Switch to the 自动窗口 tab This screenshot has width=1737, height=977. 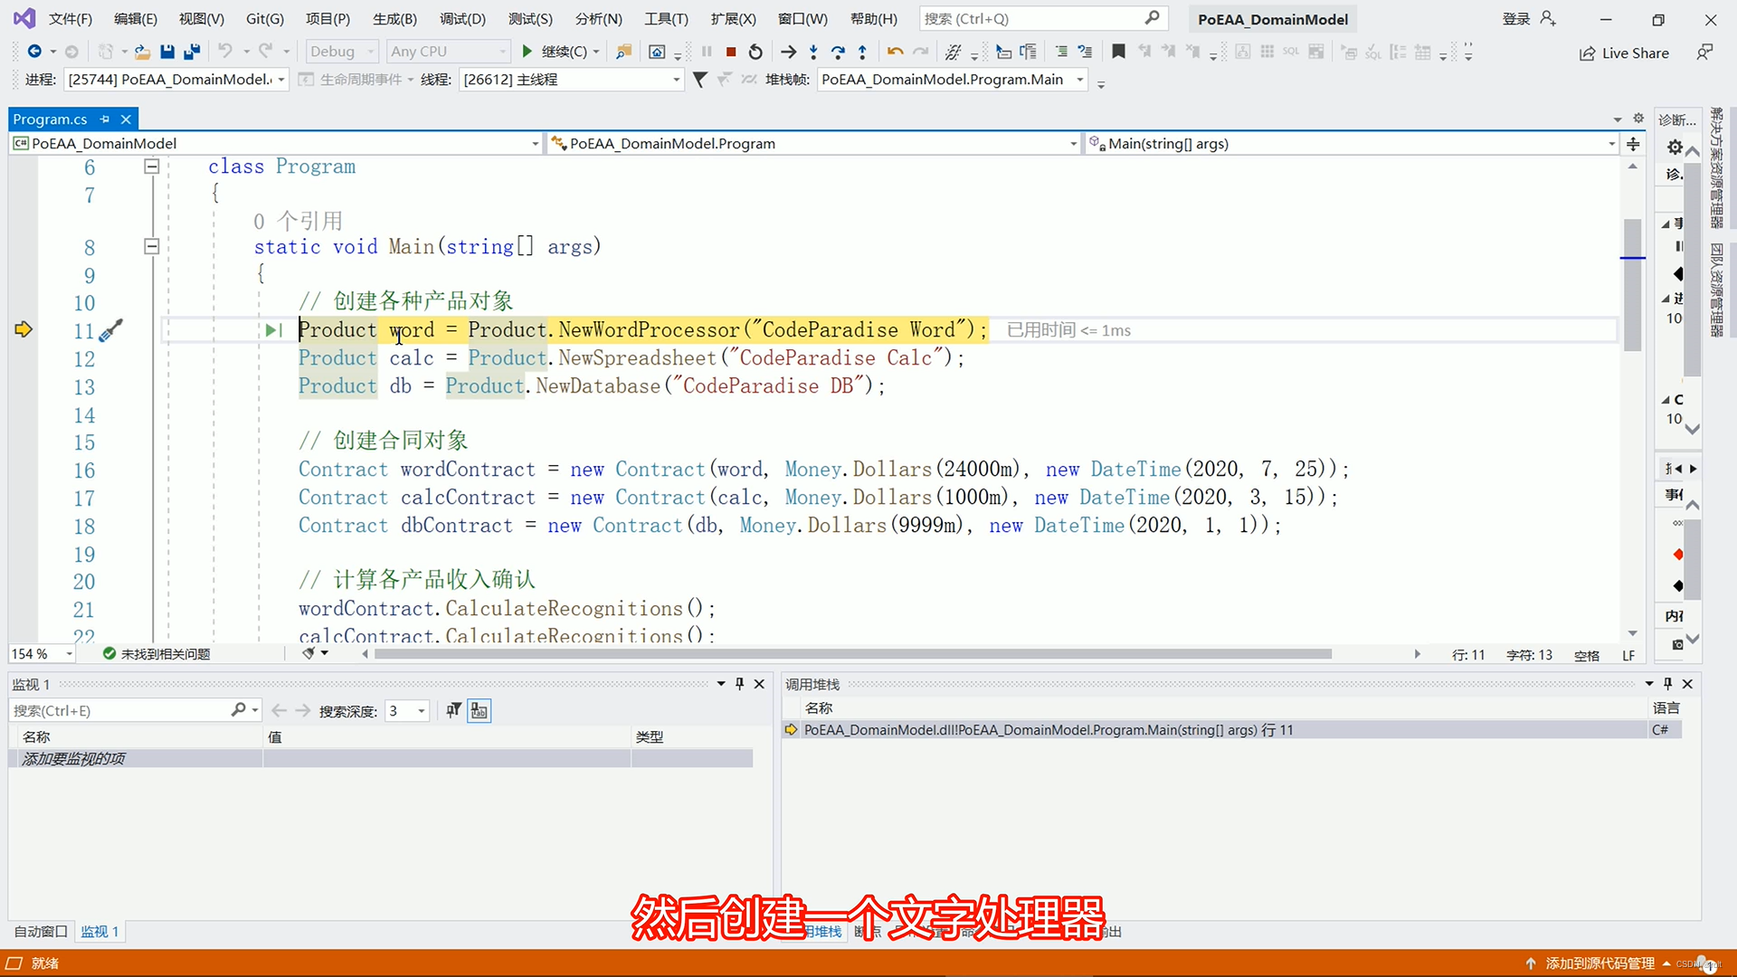pos(41,931)
